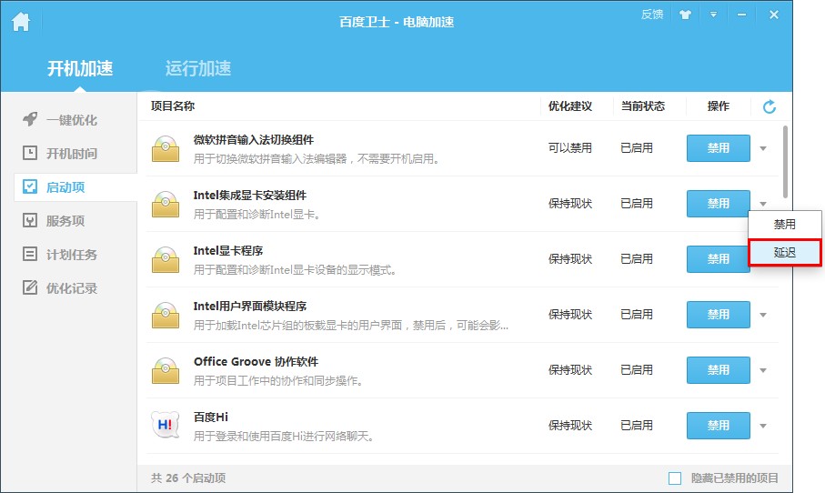The width and height of the screenshot is (825, 493).
Task: Minimize the 百度卫士 window
Action: 741,15
